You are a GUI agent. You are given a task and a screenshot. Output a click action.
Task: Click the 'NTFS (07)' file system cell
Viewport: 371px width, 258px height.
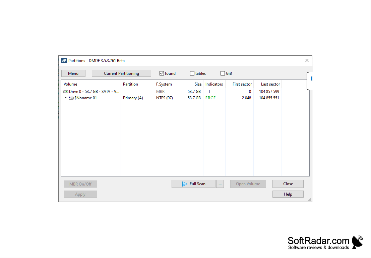point(165,98)
